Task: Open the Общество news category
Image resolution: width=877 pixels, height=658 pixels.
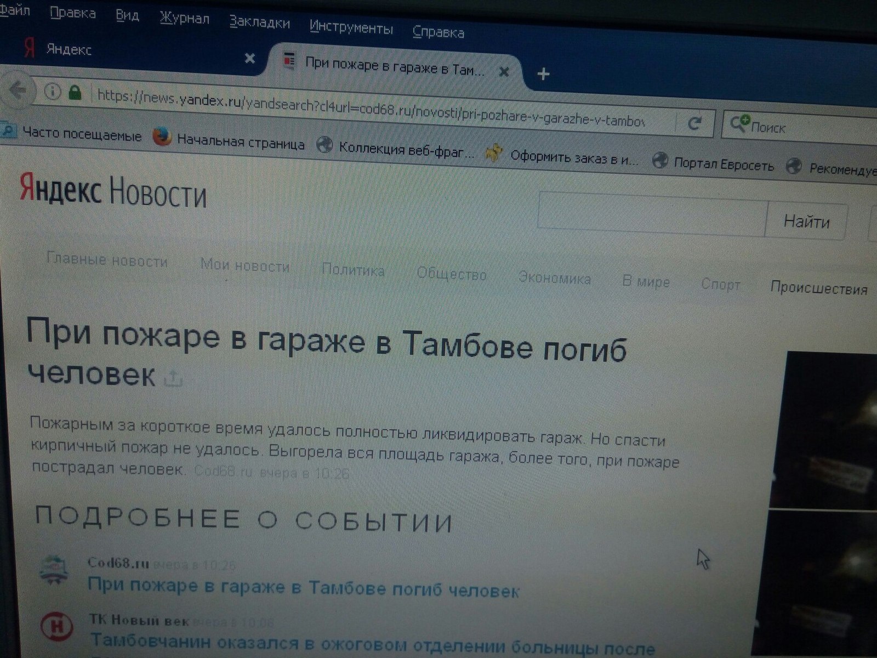Action: pos(452,274)
